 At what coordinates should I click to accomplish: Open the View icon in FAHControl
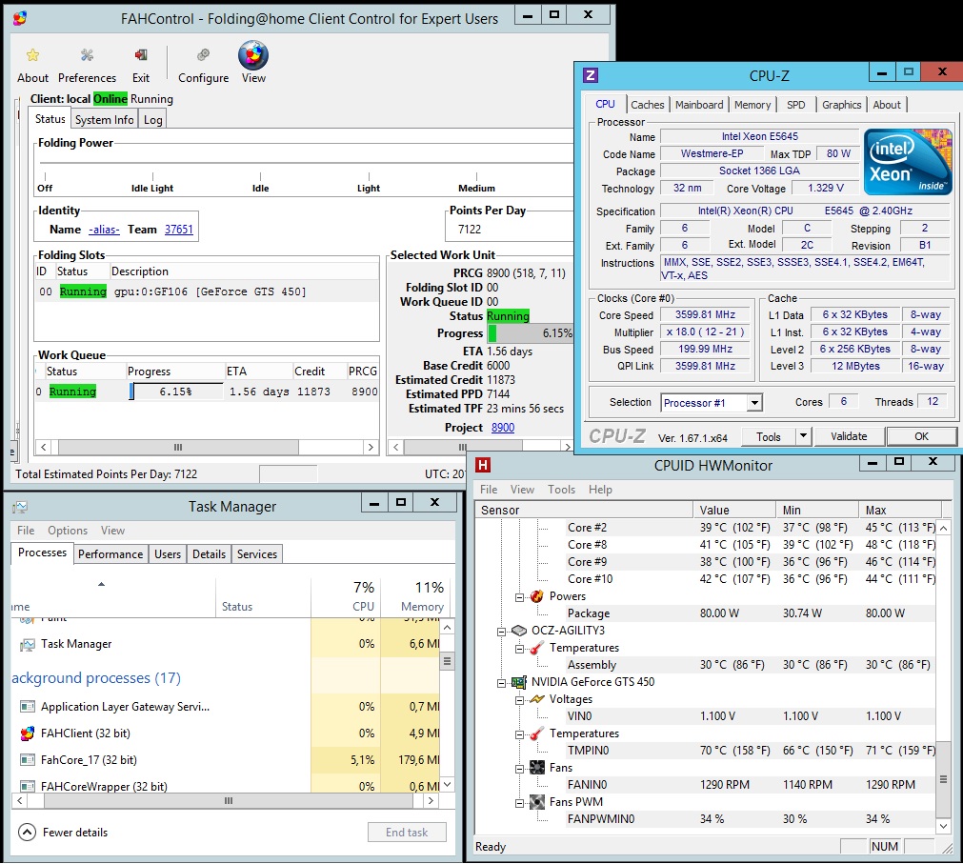pos(253,55)
